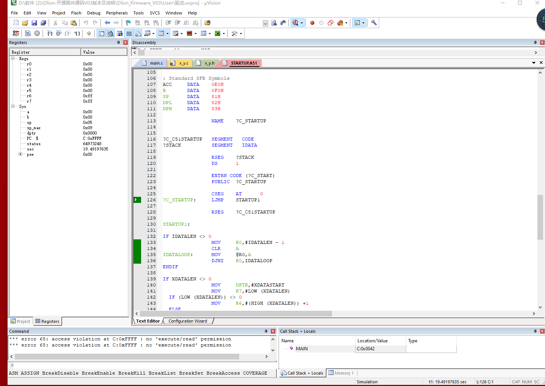Click the Save file icon
The height and width of the screenshot is (386, 545).
[x=34, y=23]
